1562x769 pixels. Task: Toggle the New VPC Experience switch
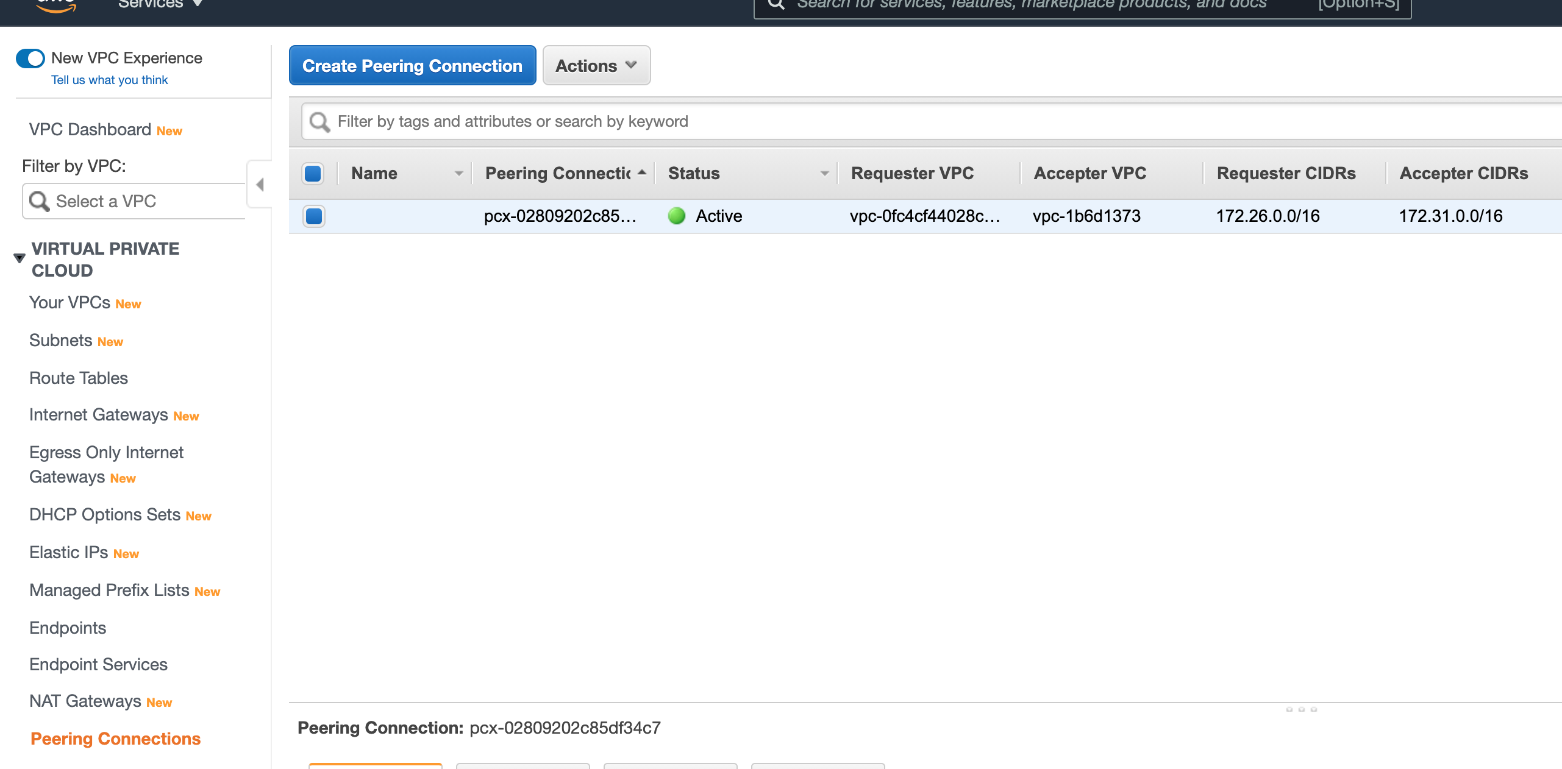tap(30, 58)
